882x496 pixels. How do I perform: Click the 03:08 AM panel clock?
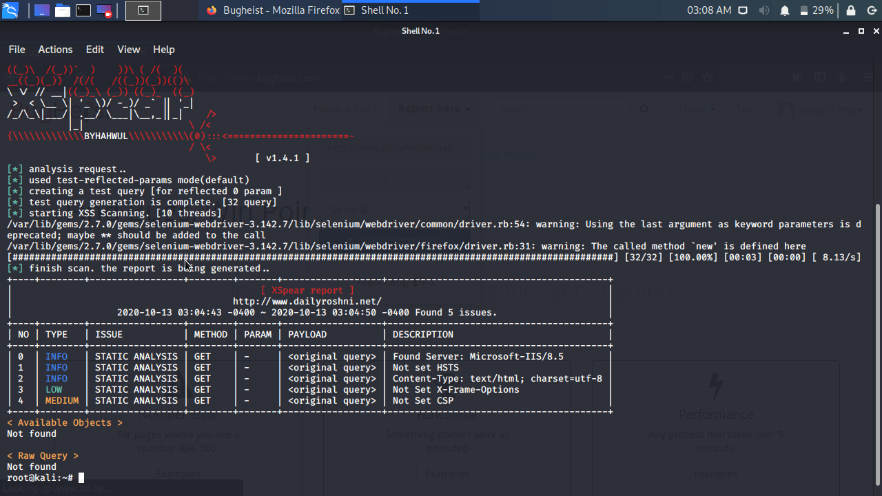pos(709,10)
